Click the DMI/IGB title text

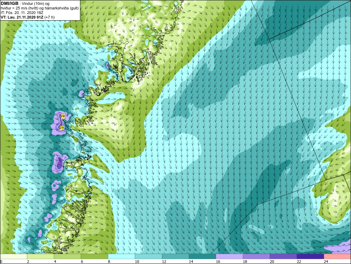9,4
